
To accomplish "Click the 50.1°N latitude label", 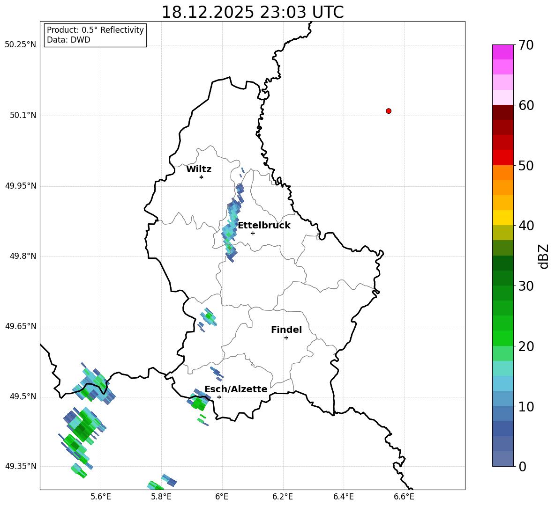I will (23, 116).
